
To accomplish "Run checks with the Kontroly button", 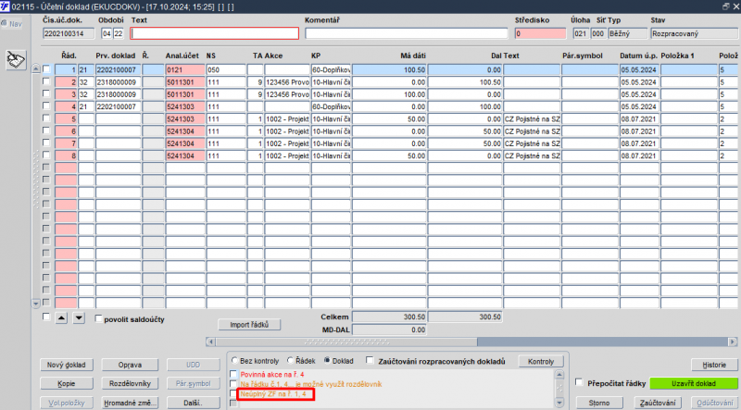I will pyautogui.click(x=541, y=361).
